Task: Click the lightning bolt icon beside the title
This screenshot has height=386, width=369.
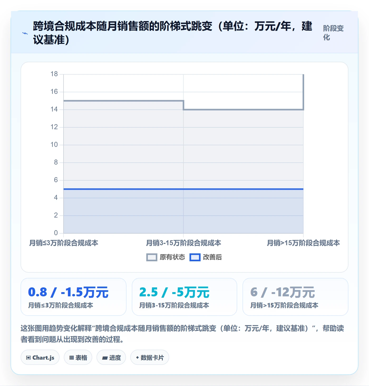Action: tap(25, 33)
